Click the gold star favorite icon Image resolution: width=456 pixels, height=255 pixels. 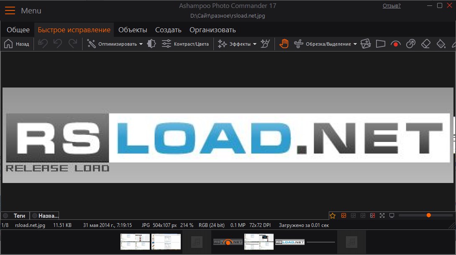coord(333,216)
